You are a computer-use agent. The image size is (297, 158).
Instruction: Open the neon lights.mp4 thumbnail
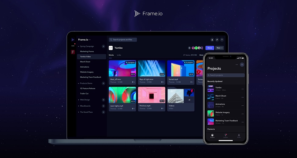122,95
